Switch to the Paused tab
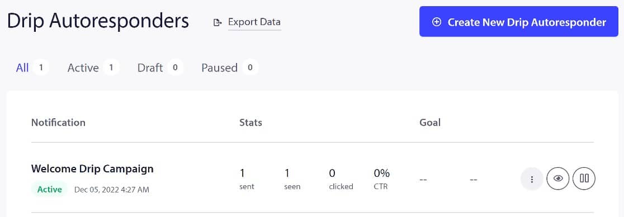This screenshot has width=624, height=217. pos(219,68)
